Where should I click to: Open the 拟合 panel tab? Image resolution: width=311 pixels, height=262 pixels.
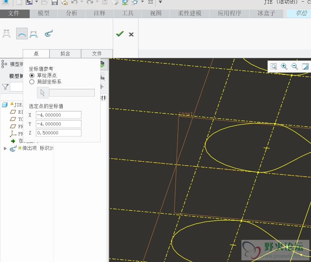pos(65,54)
